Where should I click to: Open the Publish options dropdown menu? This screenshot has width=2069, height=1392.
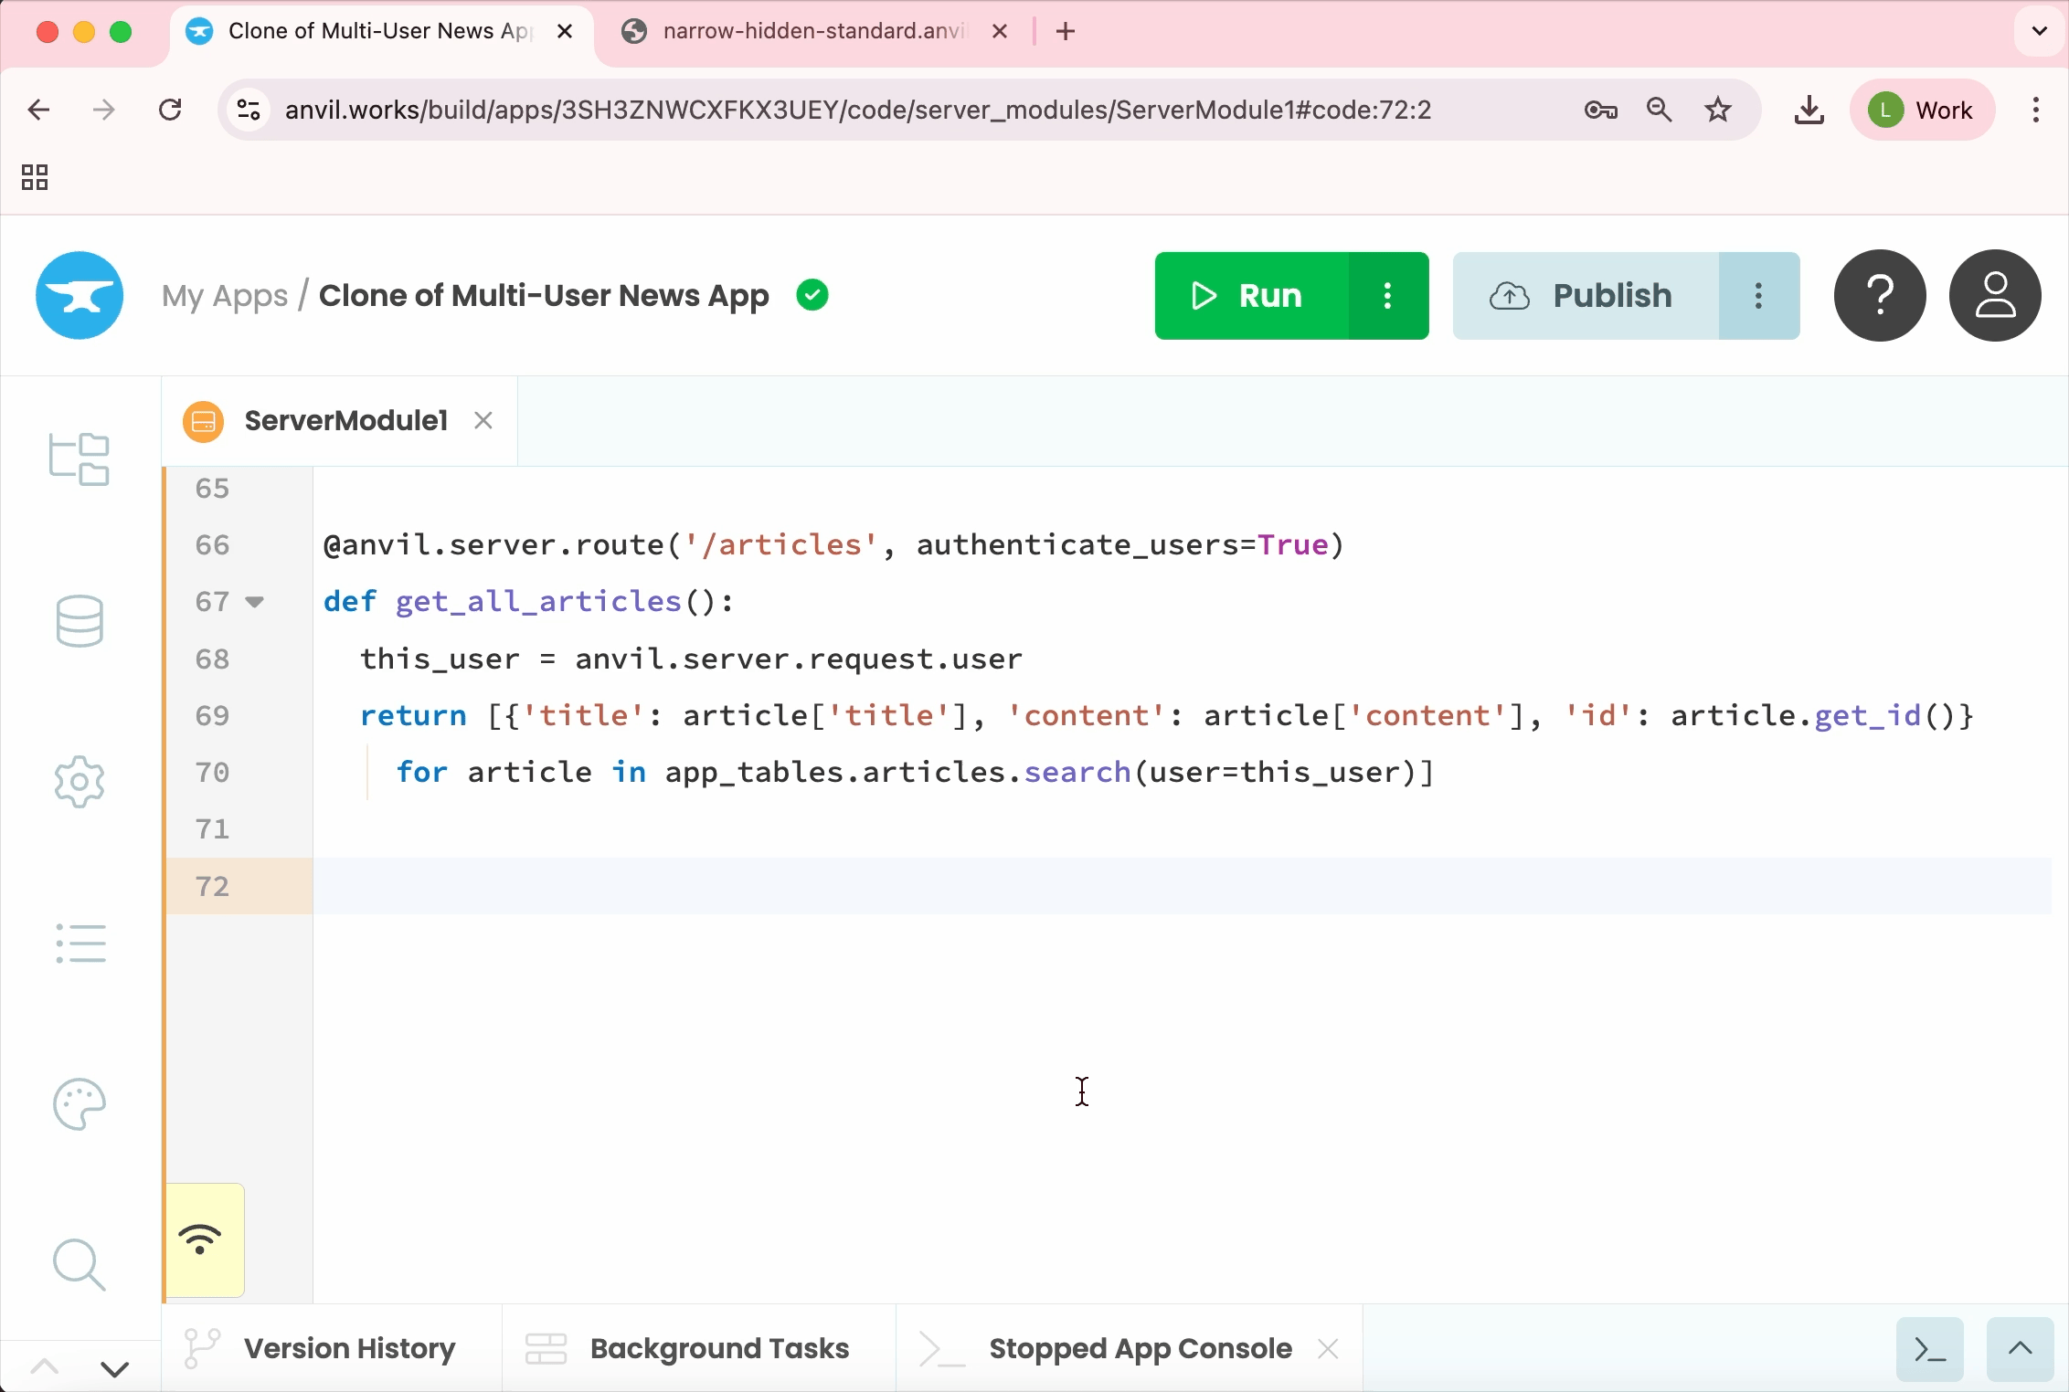point(1759,296)
